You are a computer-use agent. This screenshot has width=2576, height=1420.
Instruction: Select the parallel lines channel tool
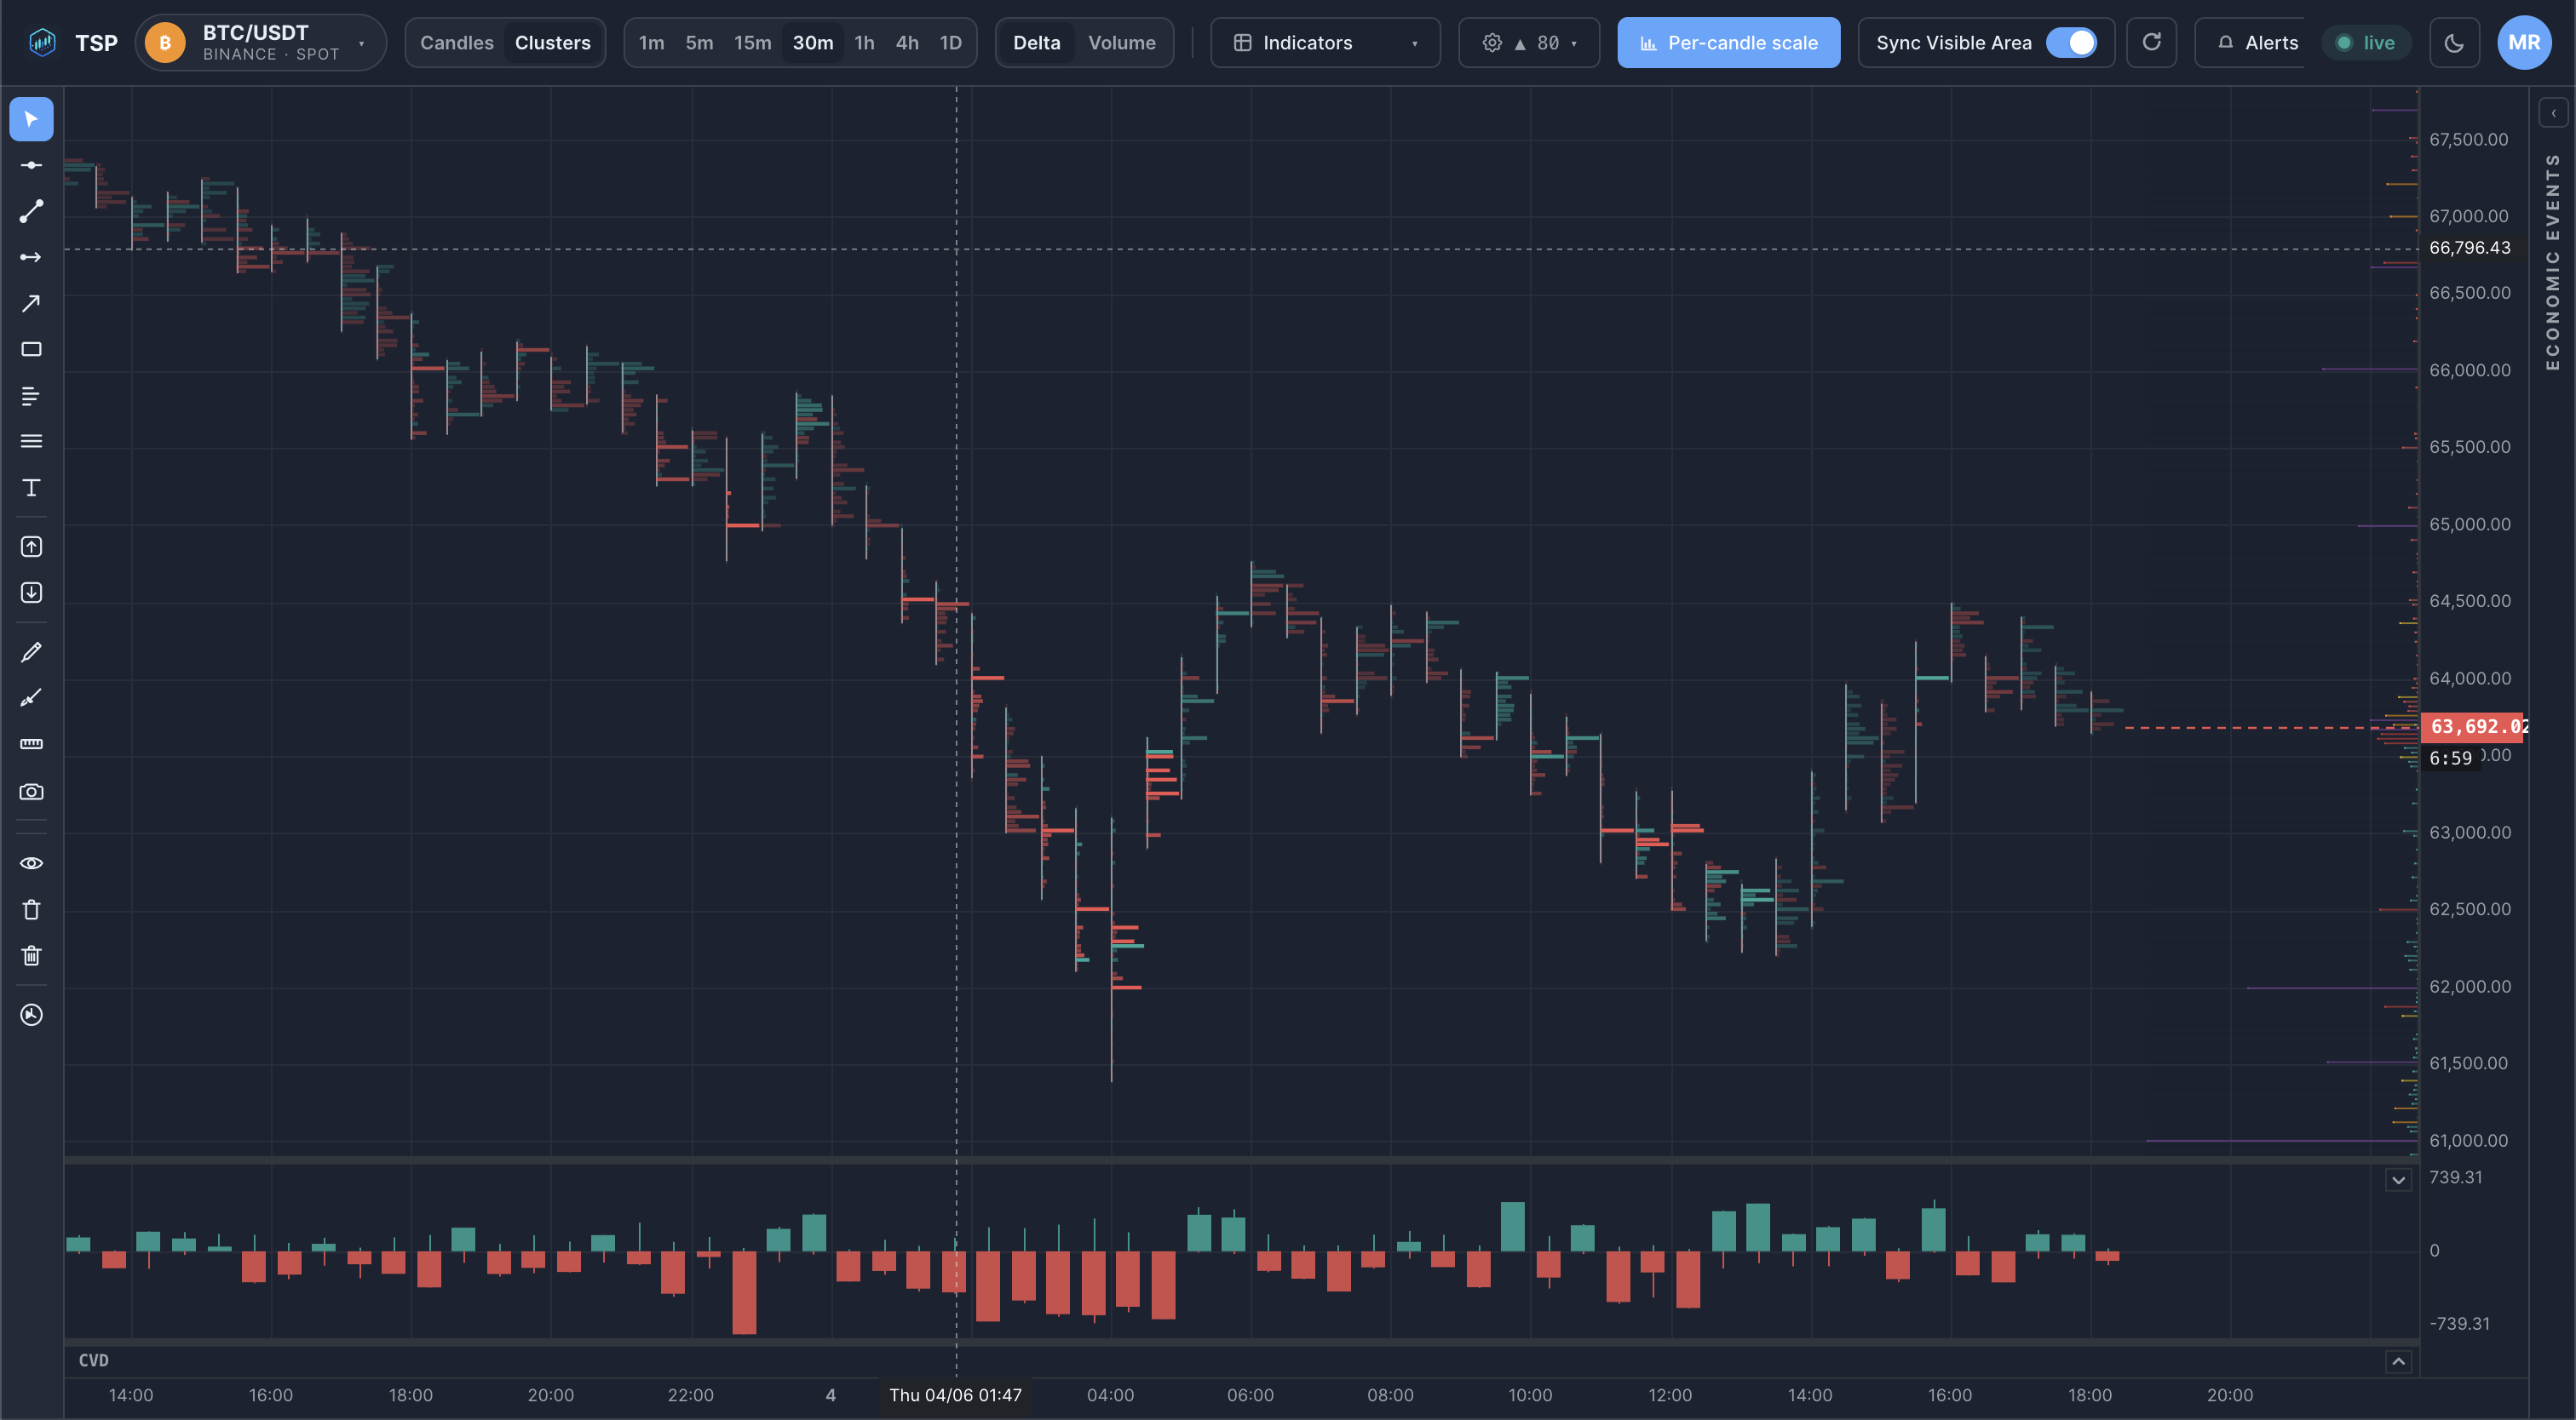(x=31, y=441)
